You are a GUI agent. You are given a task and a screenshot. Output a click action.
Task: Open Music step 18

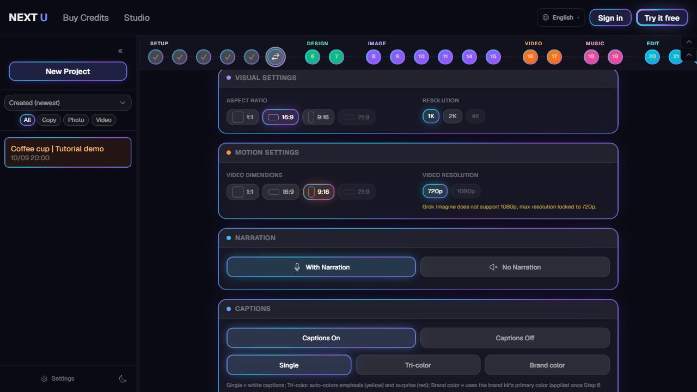pos(591,57)
